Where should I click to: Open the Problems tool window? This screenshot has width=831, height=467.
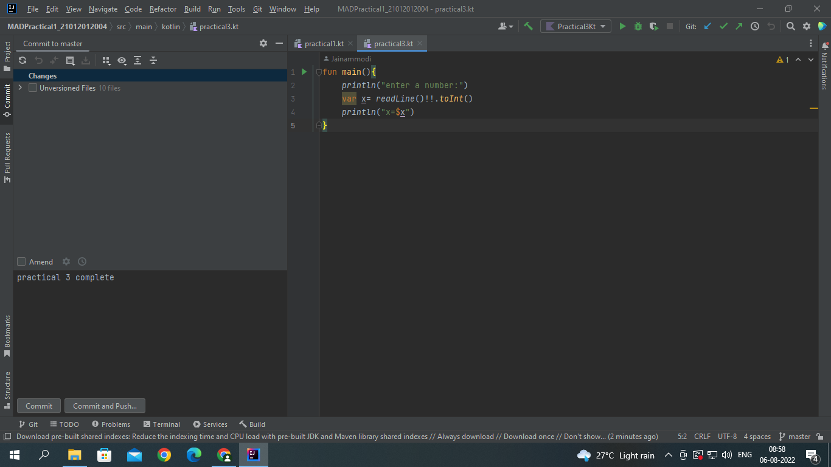pos(111,424)
